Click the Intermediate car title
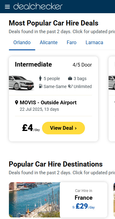The image size is (115, 219). coord(33,64)
